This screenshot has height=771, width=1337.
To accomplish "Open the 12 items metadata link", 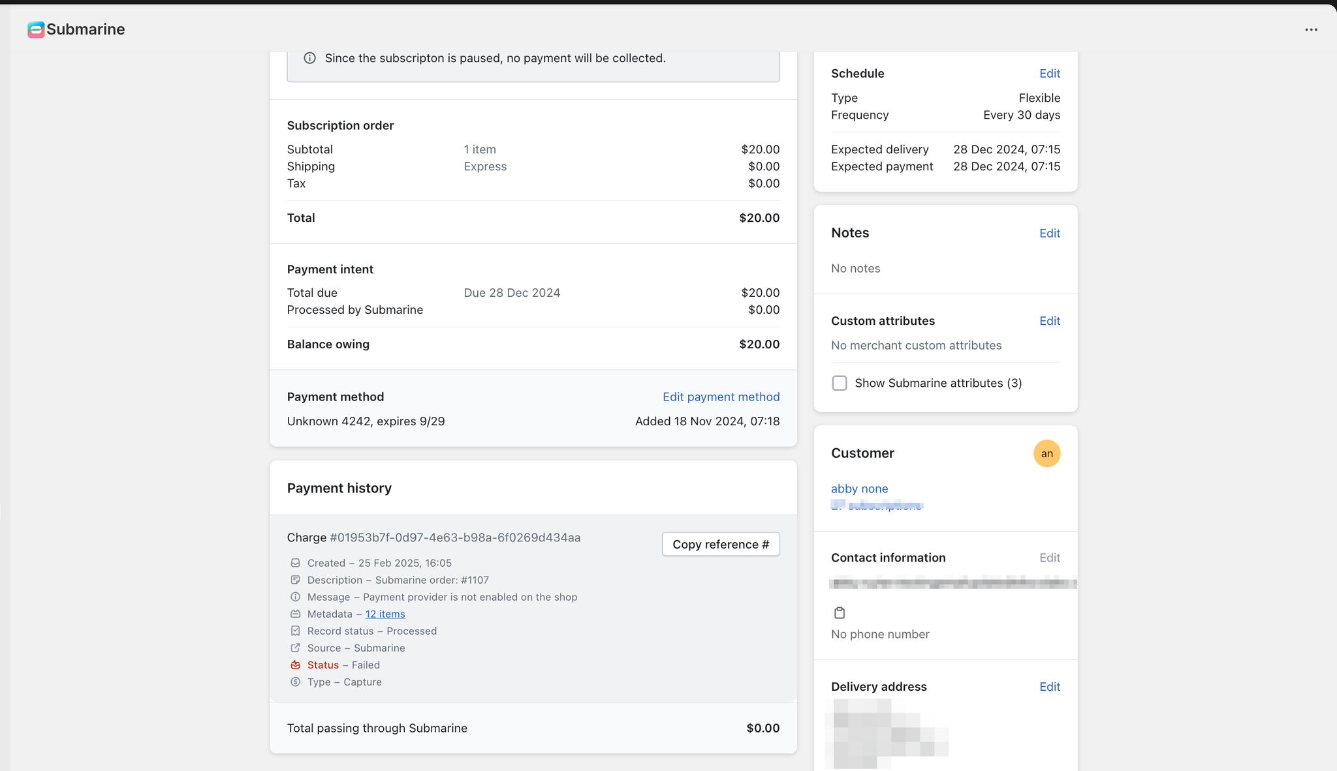I will tap(385, 614).
